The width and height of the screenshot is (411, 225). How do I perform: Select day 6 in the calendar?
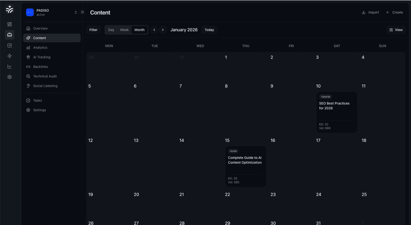[154, 108]
